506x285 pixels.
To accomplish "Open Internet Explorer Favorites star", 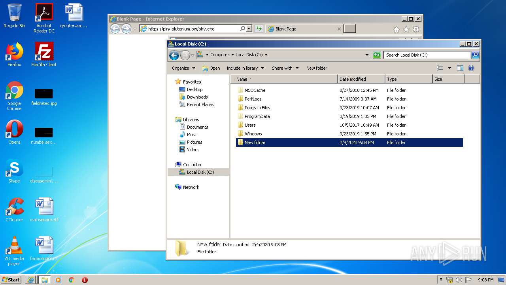I will tap(406, 29).
